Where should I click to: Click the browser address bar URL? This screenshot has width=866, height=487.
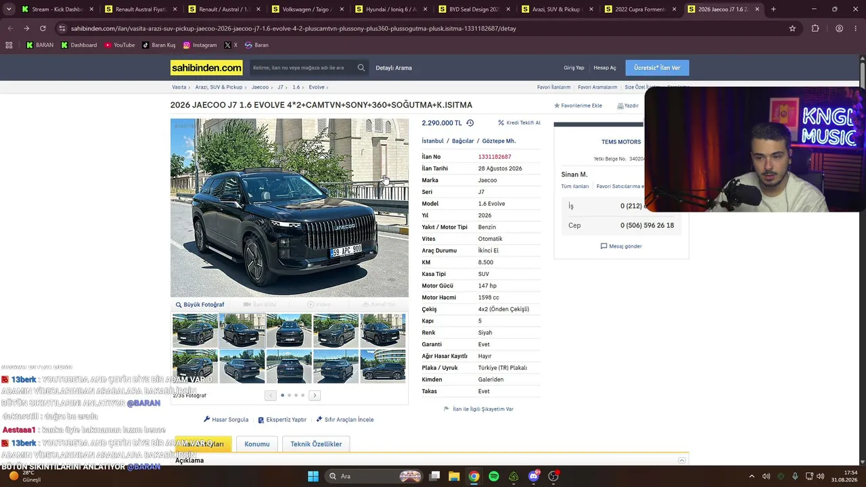(x=294, y=28)
